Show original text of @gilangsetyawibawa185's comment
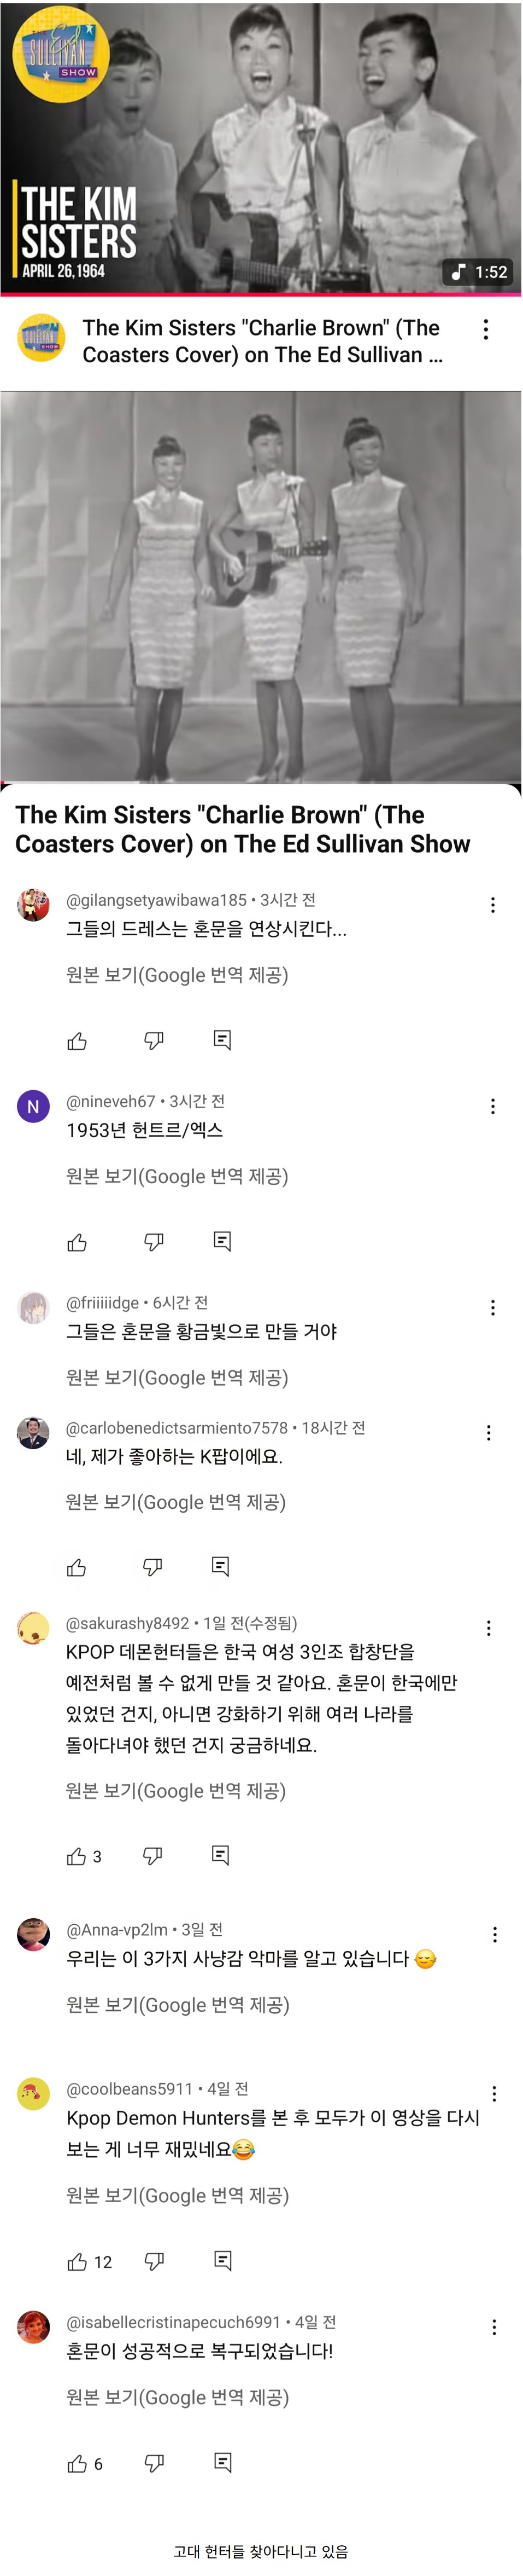Screen dimensions: 523x2576 click(x=177, y=975)
